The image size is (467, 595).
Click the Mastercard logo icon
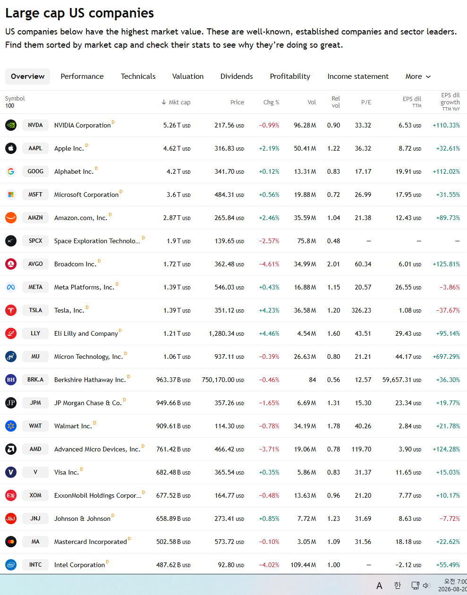click(x=11, y=542)
